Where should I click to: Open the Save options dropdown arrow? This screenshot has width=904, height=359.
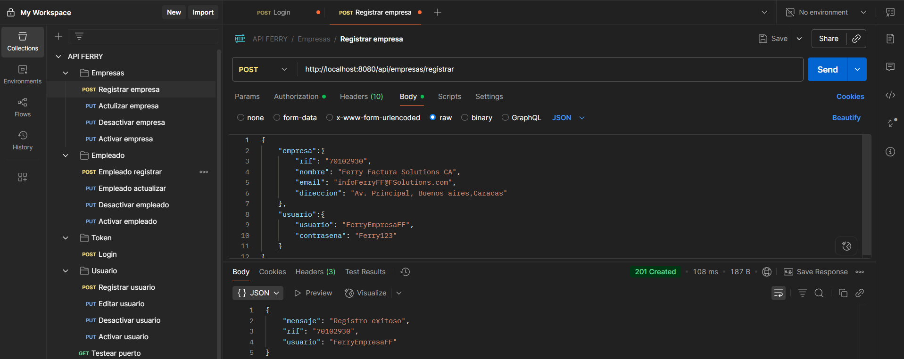pyautogui.click(x=799, y=39)
